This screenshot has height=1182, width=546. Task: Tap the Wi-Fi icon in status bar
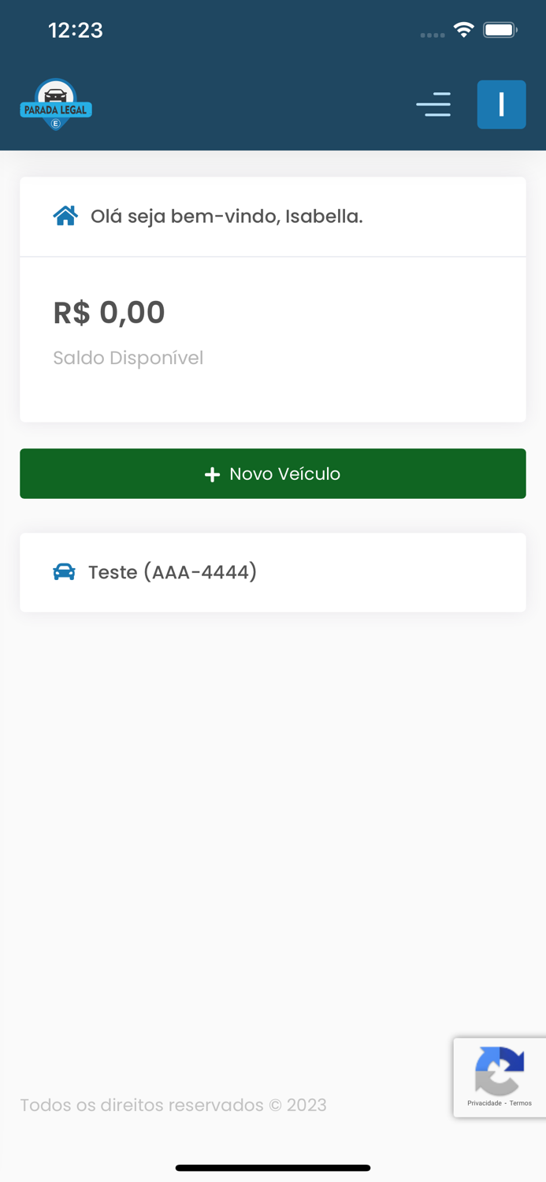pos(463,29)
